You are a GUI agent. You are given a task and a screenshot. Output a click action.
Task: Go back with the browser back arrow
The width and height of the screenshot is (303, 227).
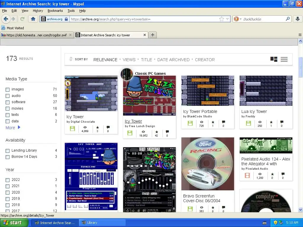6,19
